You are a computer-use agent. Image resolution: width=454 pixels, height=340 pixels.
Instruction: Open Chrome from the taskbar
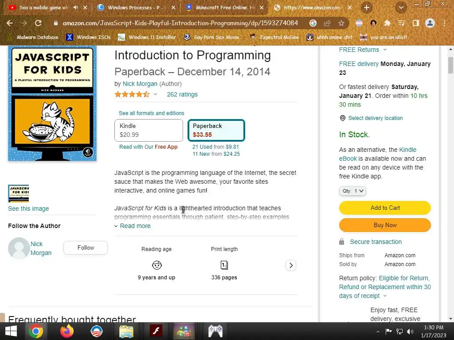click(x=36, y=331)
